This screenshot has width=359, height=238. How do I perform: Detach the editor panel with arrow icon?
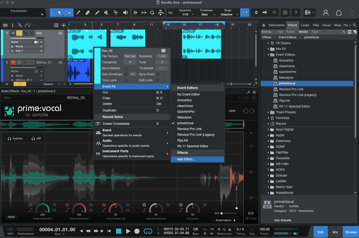248,92
